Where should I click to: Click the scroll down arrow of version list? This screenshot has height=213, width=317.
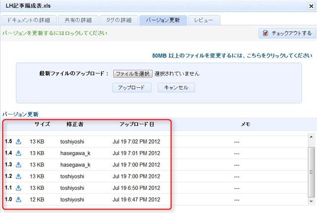(x=312, y=201)
